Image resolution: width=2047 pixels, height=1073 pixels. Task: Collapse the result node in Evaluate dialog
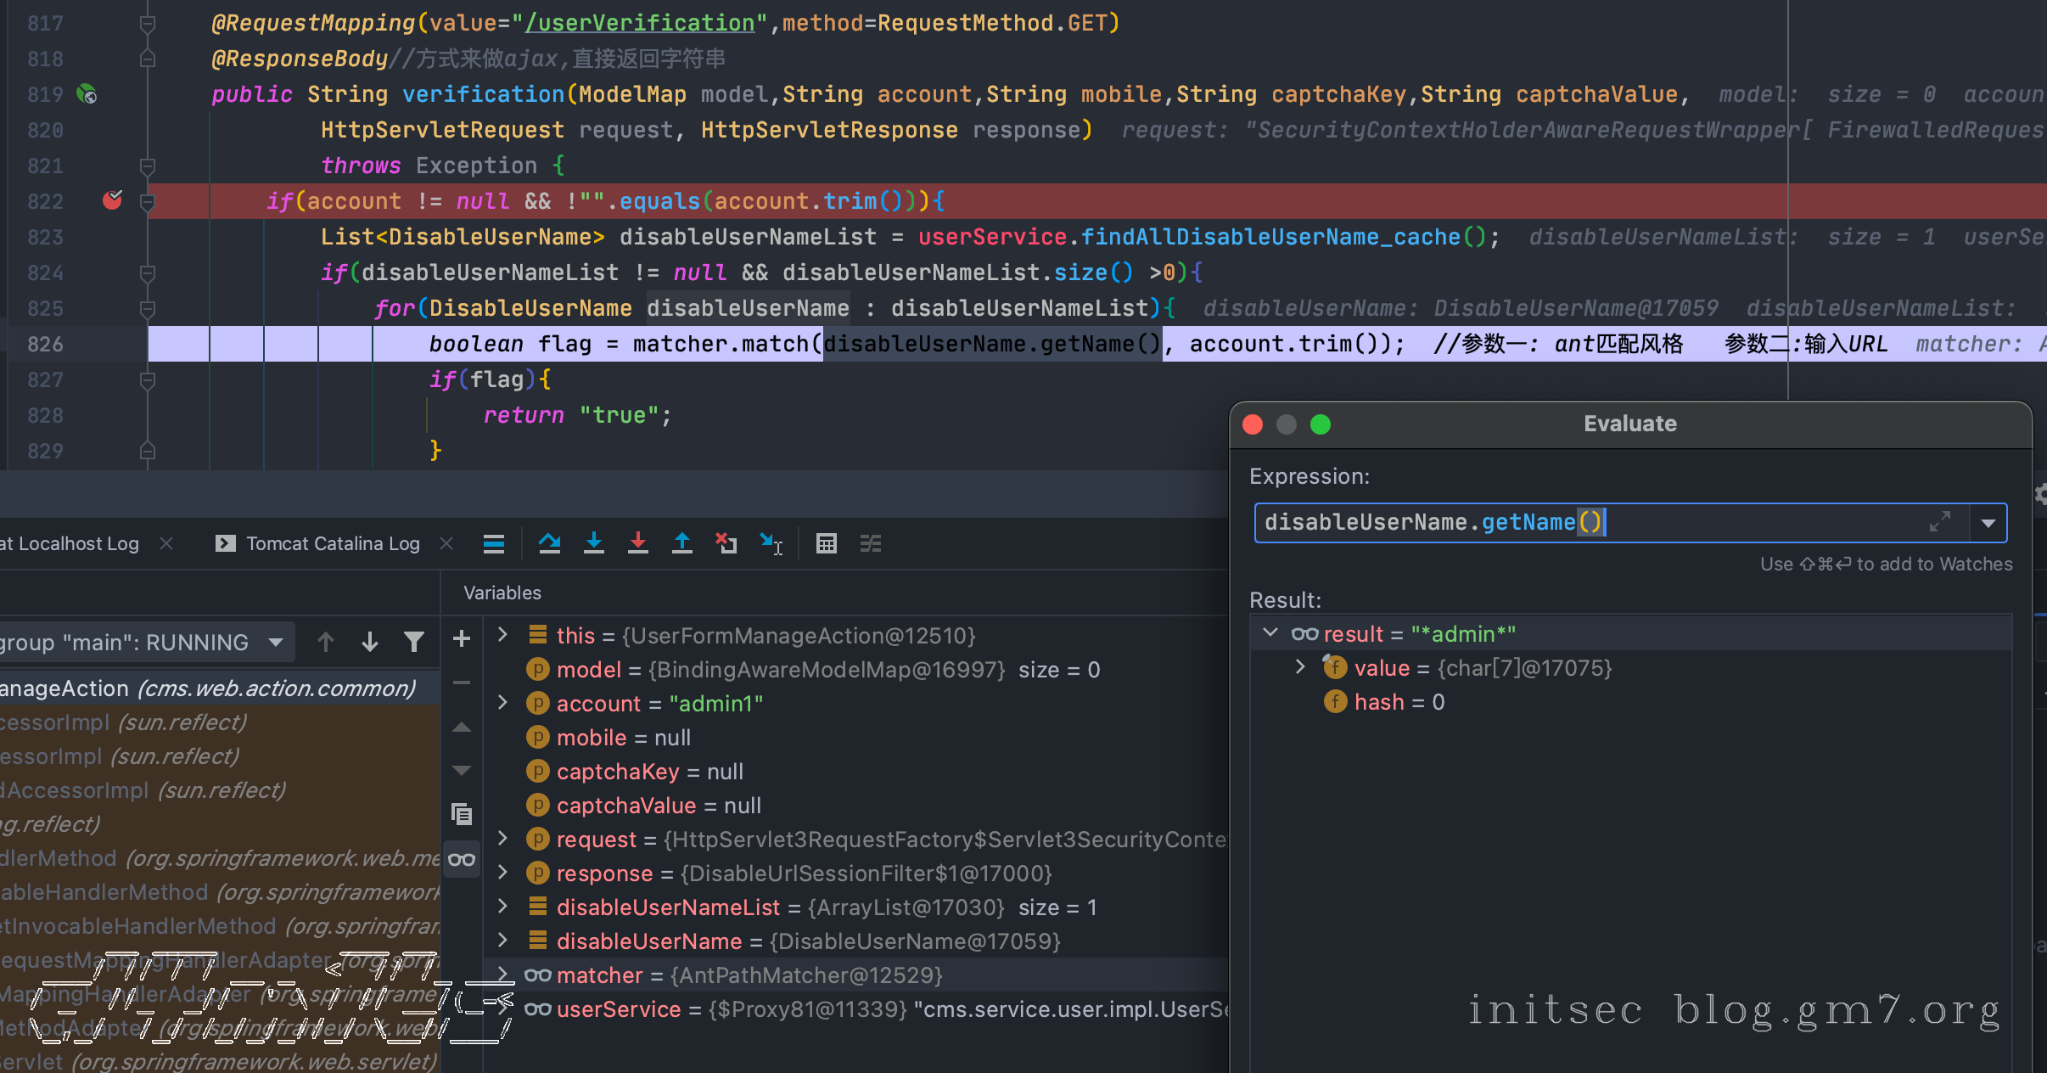pyautogui.click(x=1270, y=633)
